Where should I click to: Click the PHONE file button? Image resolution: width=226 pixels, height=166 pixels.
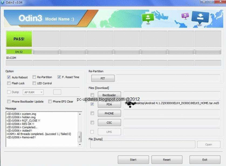pyautogui.click(x=109, y=113)
